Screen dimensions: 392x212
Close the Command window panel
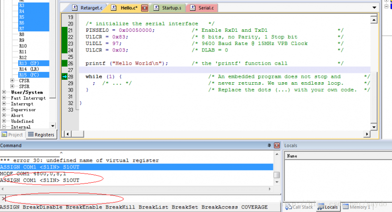coord(277,145)
